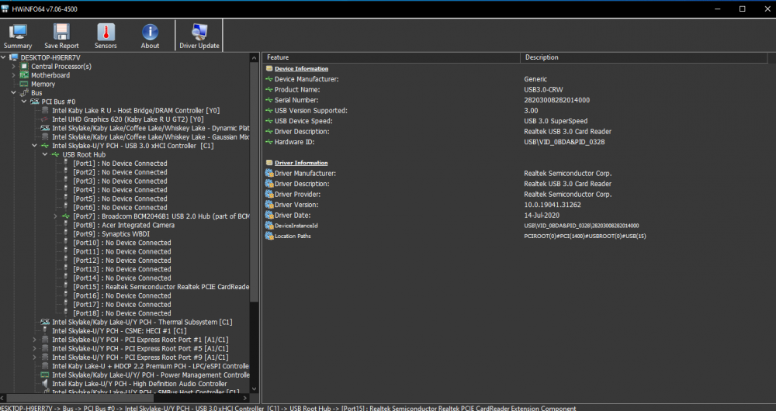This screenshot has height=411, width=776.
Task: Click the 14-Jul-2020 driver date value
Action: coord(542,215)
